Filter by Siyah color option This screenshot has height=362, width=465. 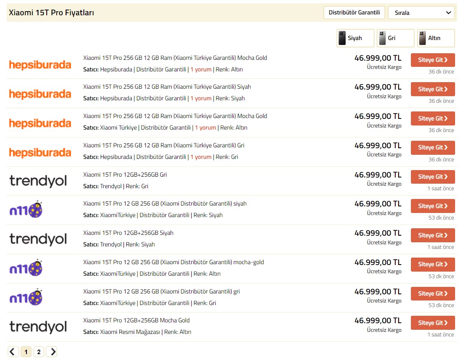pos(355,38)
